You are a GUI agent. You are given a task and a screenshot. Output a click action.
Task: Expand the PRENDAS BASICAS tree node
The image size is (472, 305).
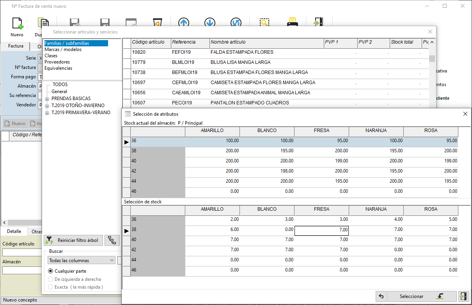click(x=48, y=99)
